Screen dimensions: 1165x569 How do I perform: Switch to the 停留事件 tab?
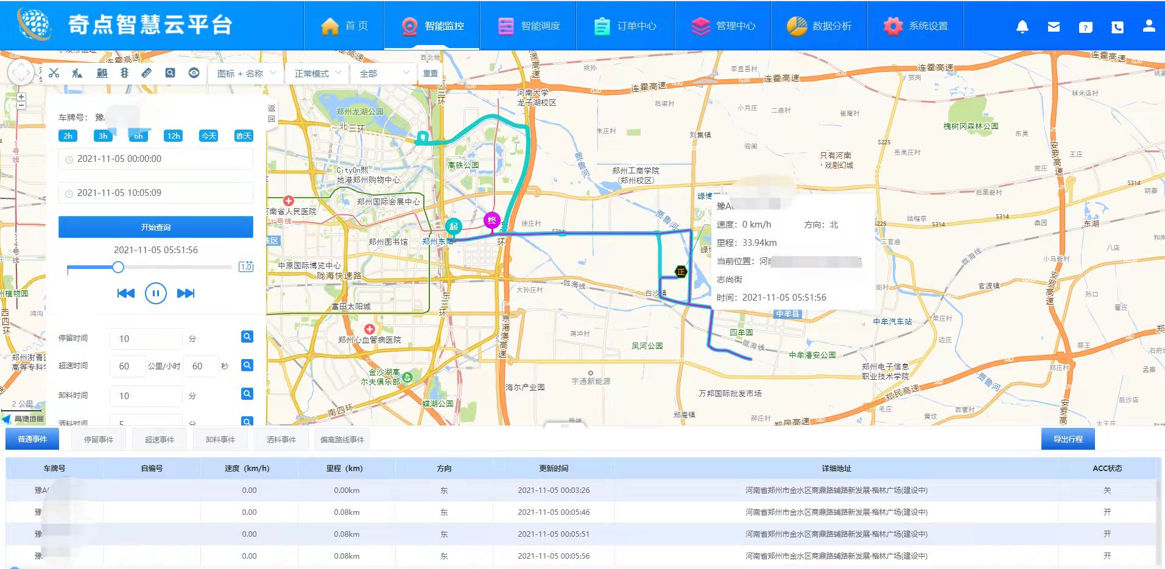click(x=99, y=439)
